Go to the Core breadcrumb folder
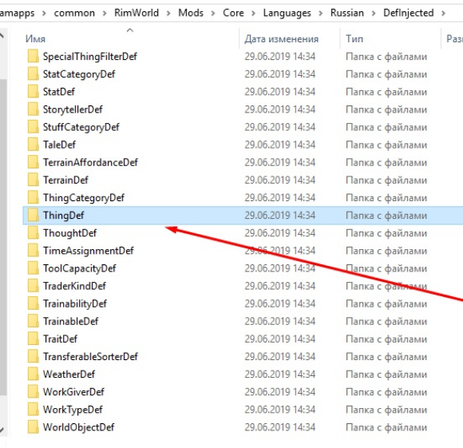Viewport: 463px width, 448px height. [233, 13]
